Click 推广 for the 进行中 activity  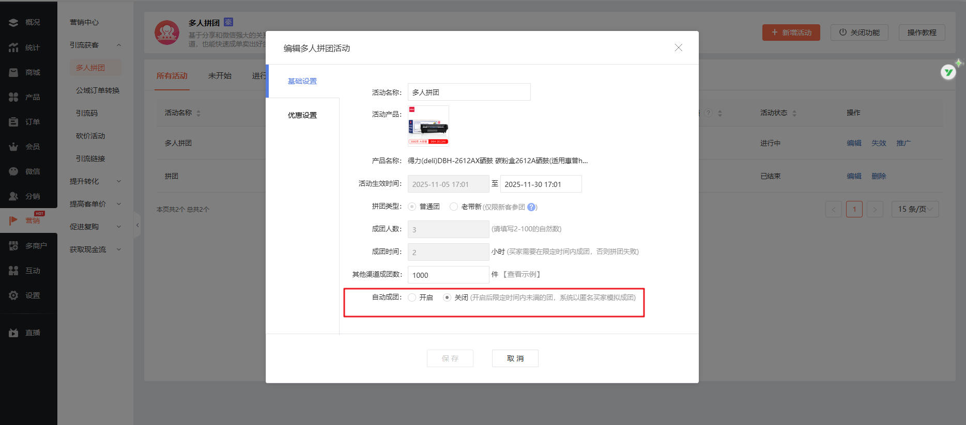tap(903, 143)
